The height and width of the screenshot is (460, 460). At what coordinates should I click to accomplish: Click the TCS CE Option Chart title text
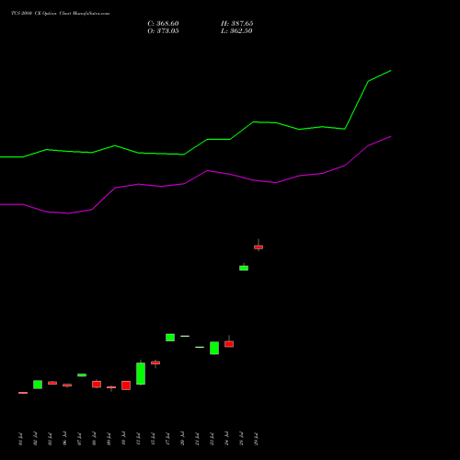[60, 13]
